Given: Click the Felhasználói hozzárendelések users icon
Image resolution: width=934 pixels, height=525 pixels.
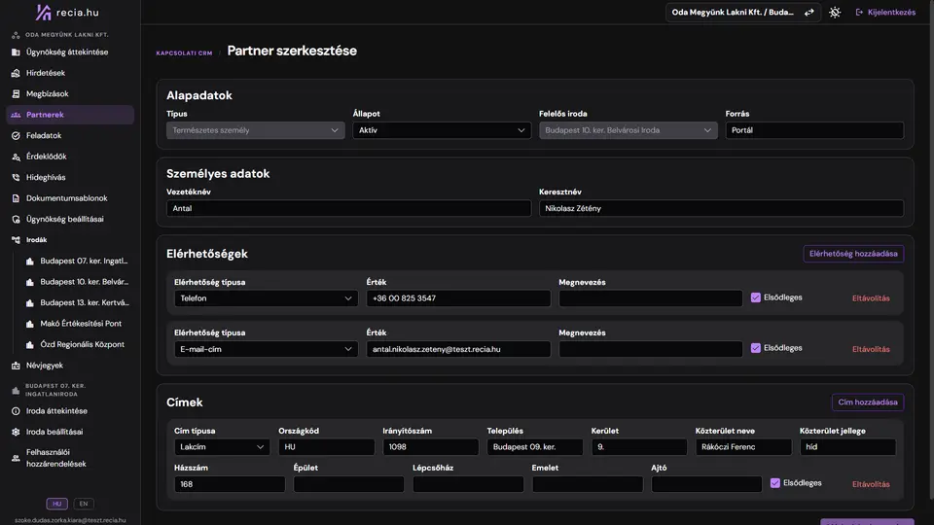Looking at the screenshot, I should pos(16,458).
